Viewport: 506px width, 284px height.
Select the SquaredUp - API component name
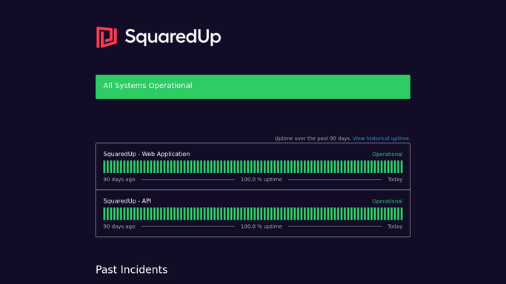[127, 201]
